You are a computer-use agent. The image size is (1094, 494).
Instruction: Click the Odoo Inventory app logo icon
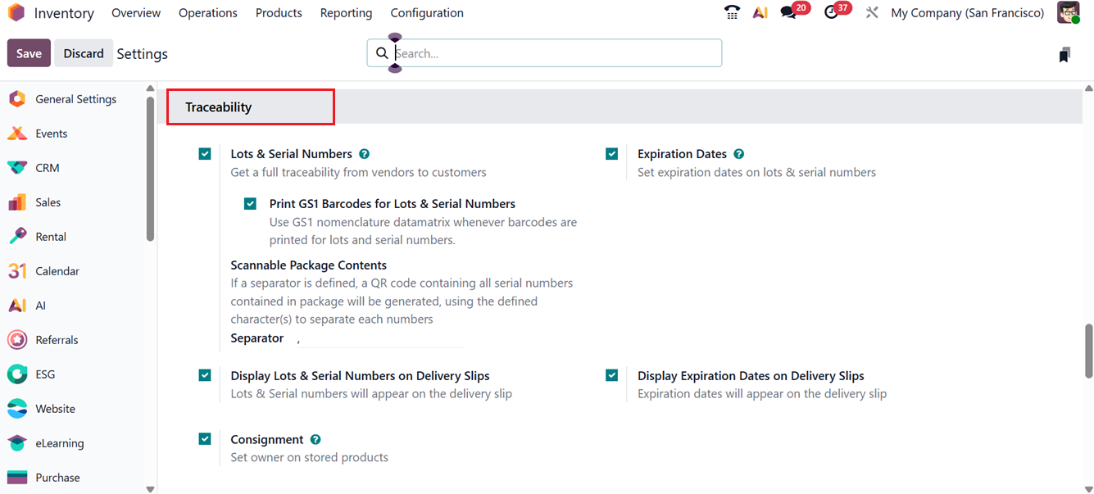click(x=16, y=13)
